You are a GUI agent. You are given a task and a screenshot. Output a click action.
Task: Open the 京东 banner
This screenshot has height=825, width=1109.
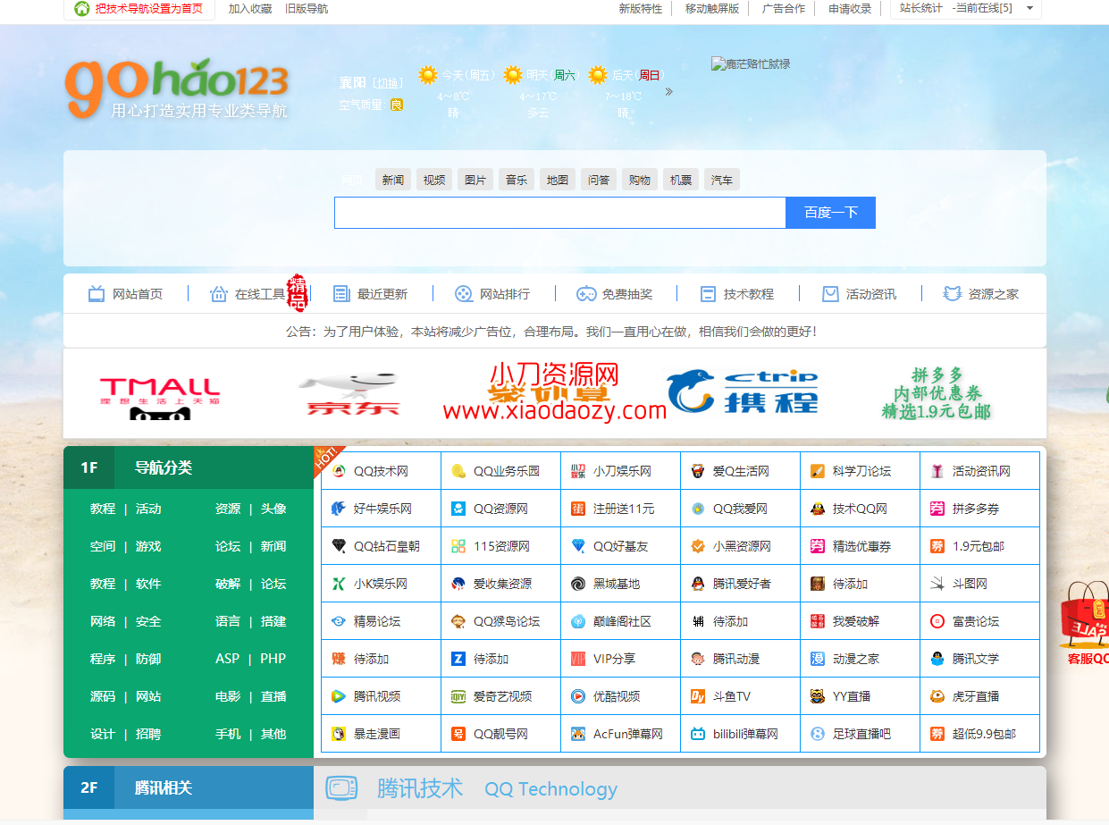[350, 395]
